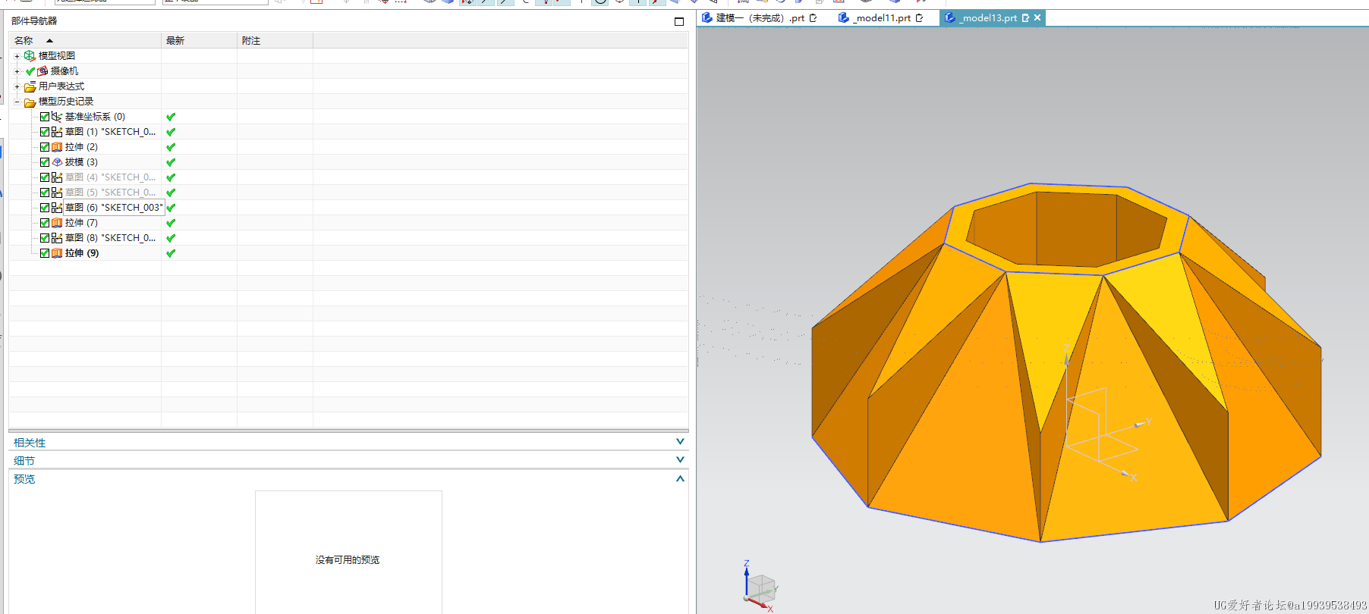
Task: Expand the 模型视图 tree node
Action: pyautogui.click(x=17, y=56)
